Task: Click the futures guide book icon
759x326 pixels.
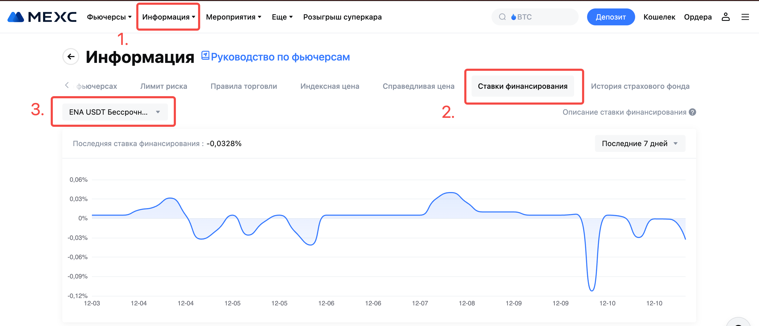Action: [205, 55]
